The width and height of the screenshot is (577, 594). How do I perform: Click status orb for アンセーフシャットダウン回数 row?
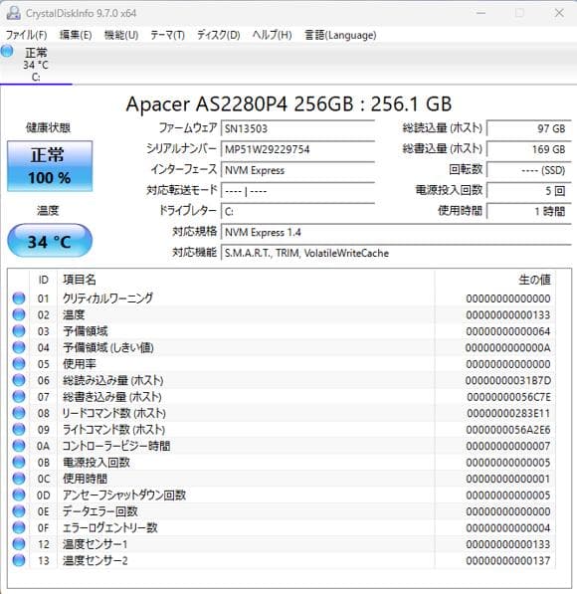[x=19, y=495]
